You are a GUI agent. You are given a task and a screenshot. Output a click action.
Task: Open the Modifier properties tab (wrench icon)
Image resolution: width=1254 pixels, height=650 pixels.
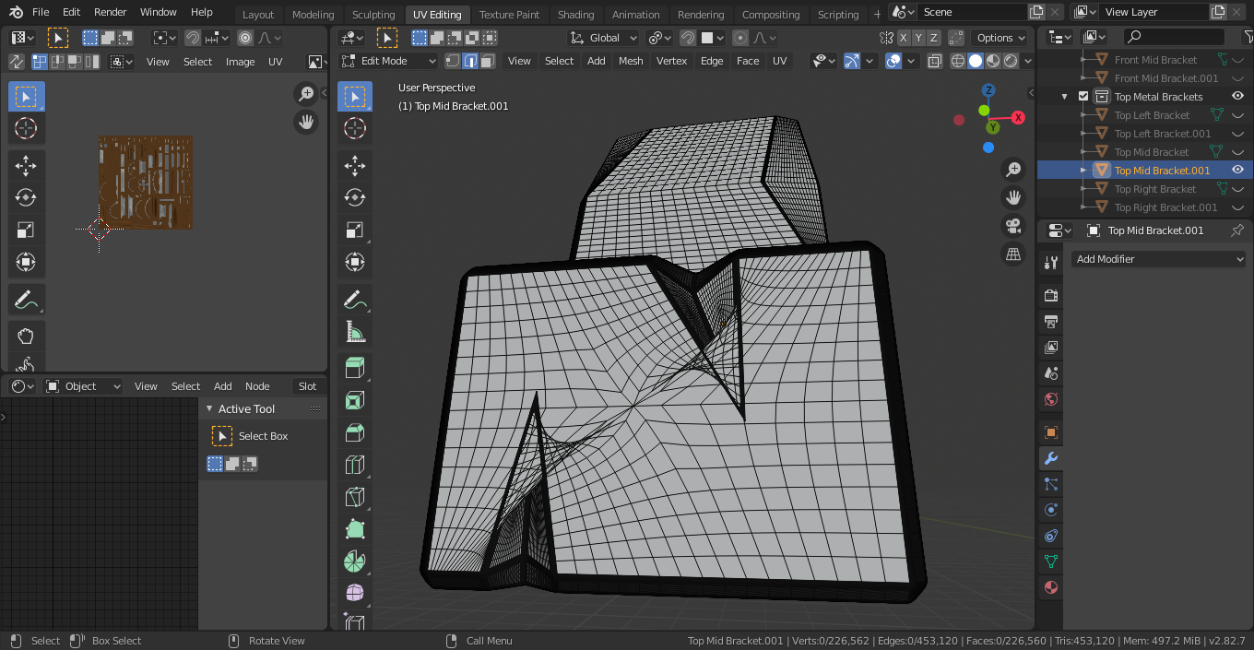[x=1050, y=458]
